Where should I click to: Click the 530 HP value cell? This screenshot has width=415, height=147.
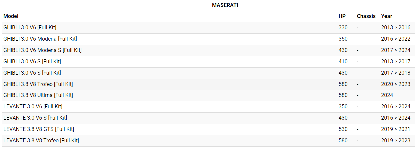[343, 129]
